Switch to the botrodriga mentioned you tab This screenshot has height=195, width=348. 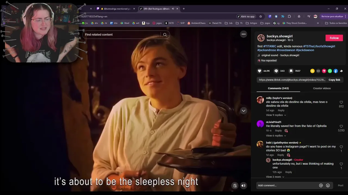tap(116, 9)
